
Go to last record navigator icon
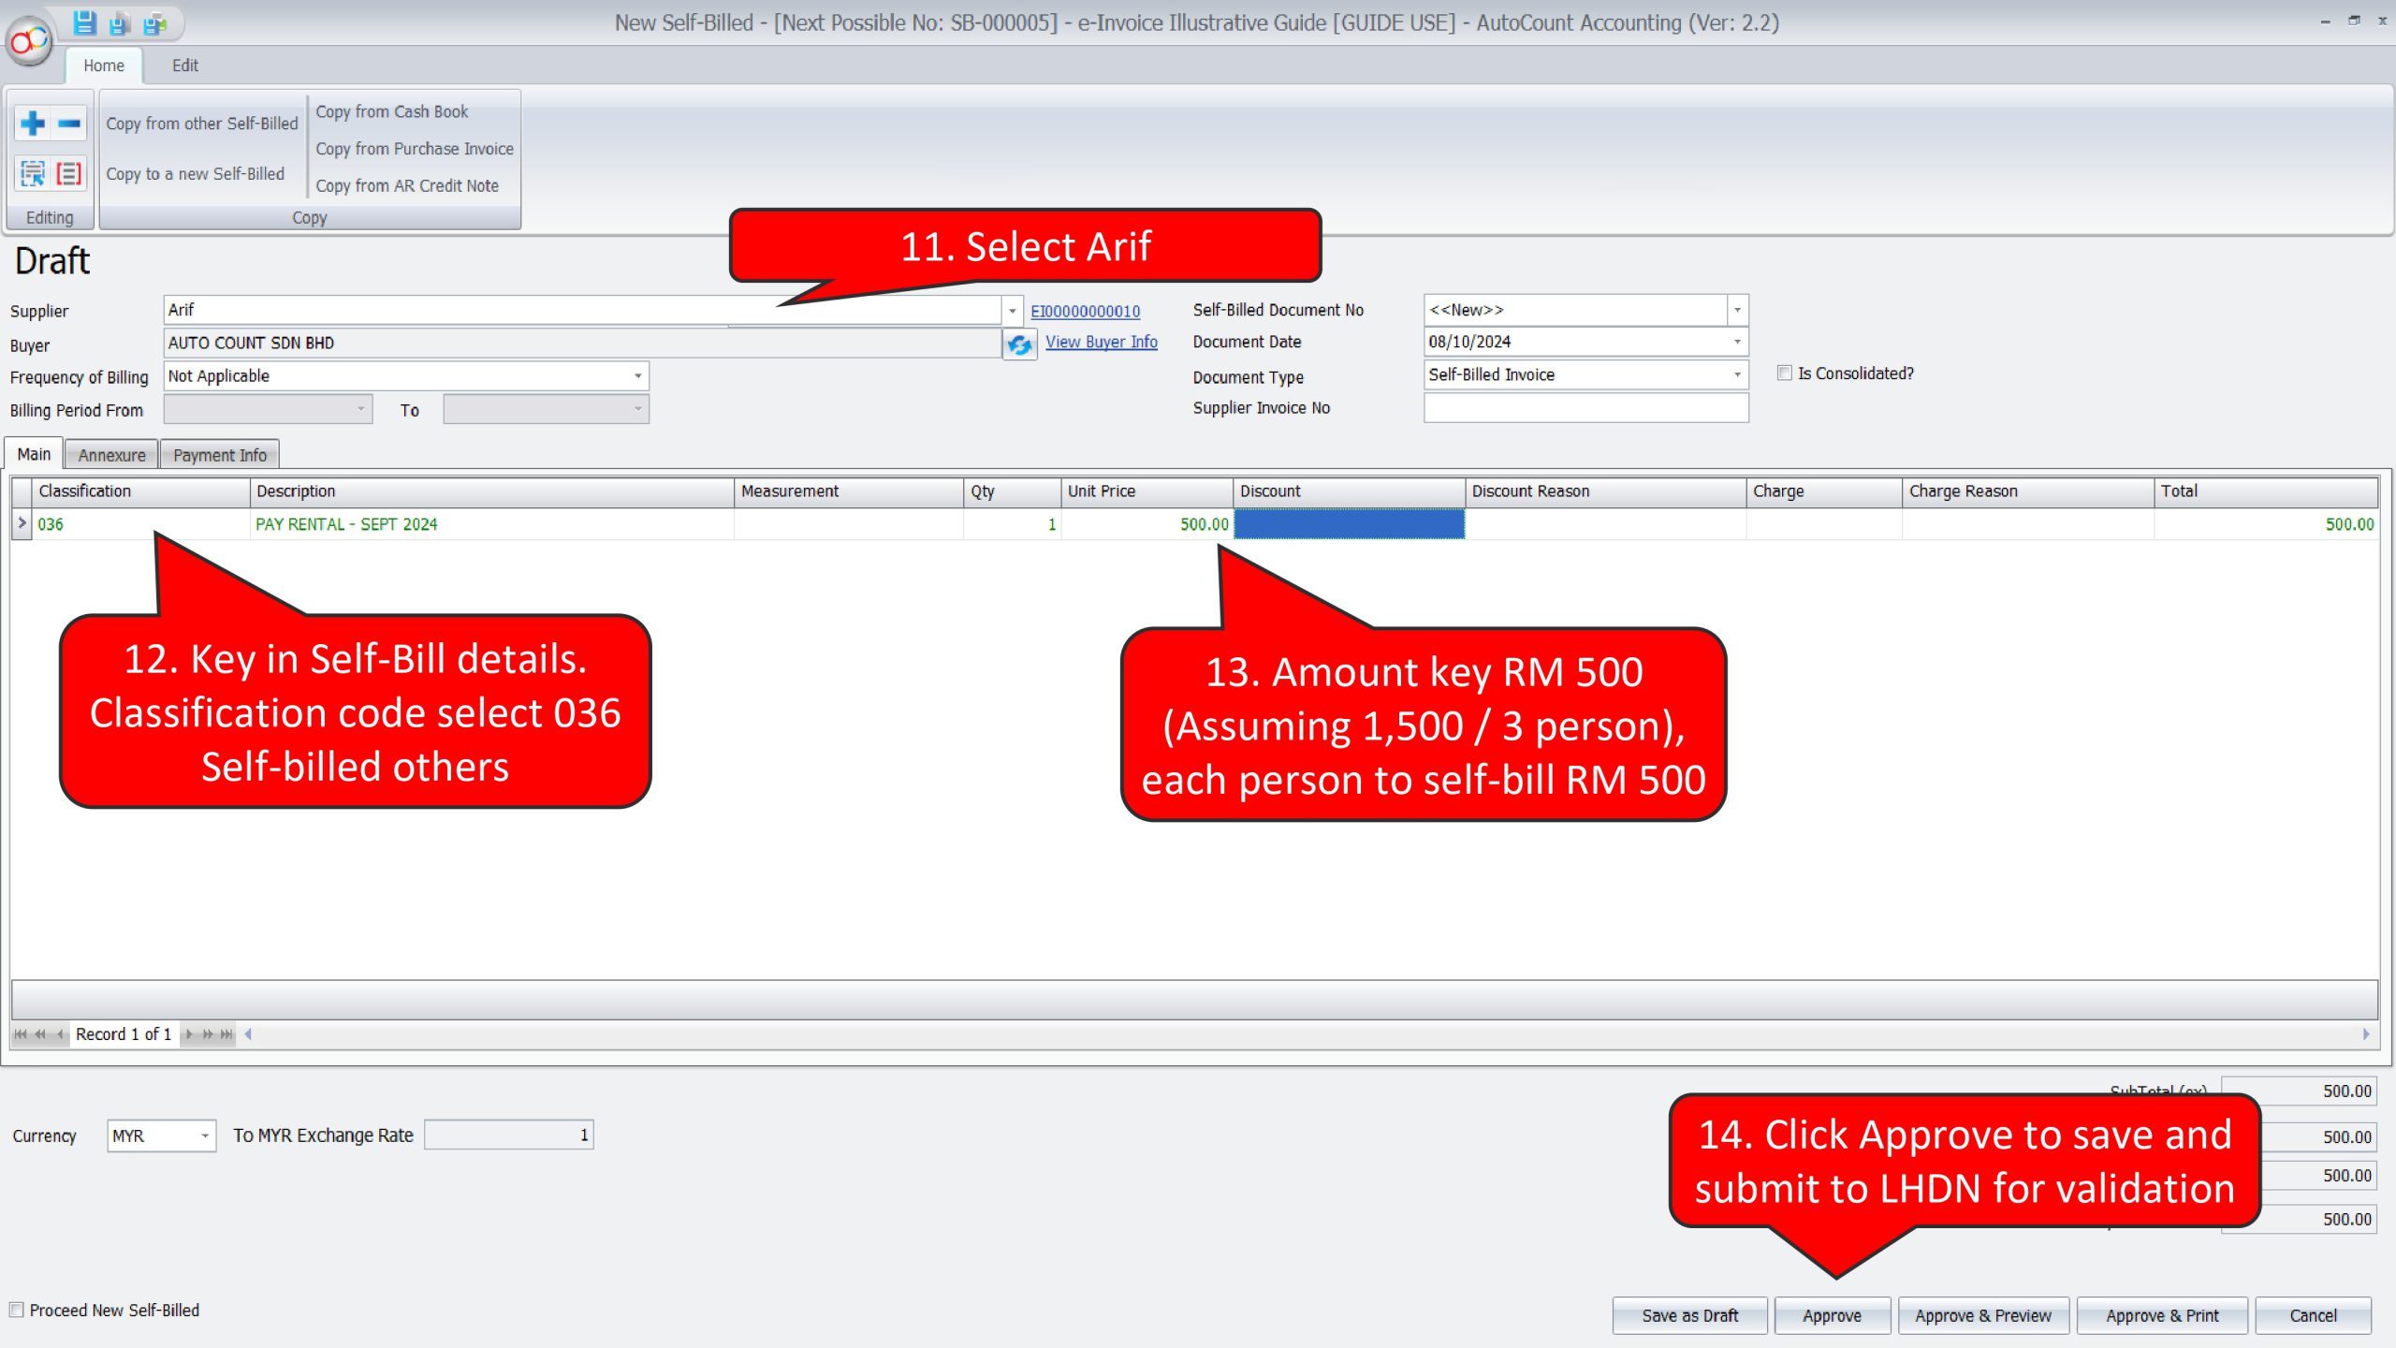point(226,1034)
